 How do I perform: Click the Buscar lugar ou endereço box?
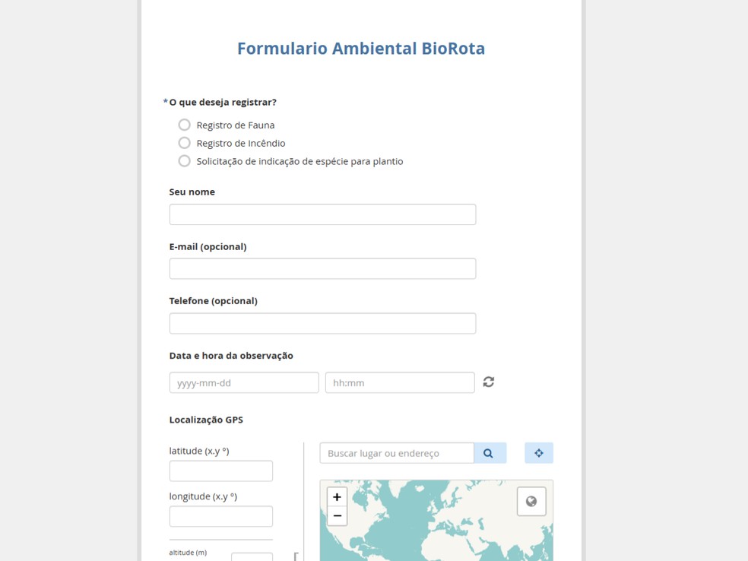pyautogui.click(x=397, y=453)
